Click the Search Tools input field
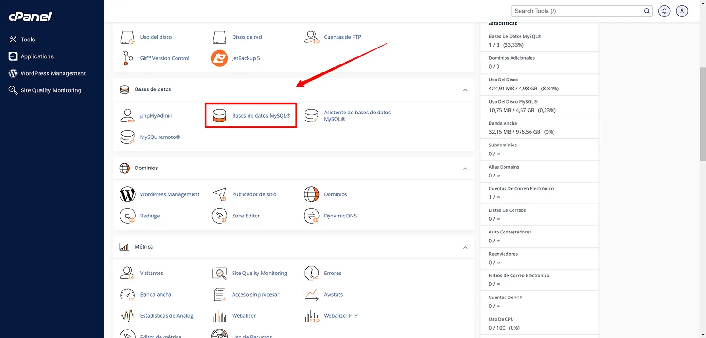The height and width of the screenshot is (338, 706). (x=579, y=11)
